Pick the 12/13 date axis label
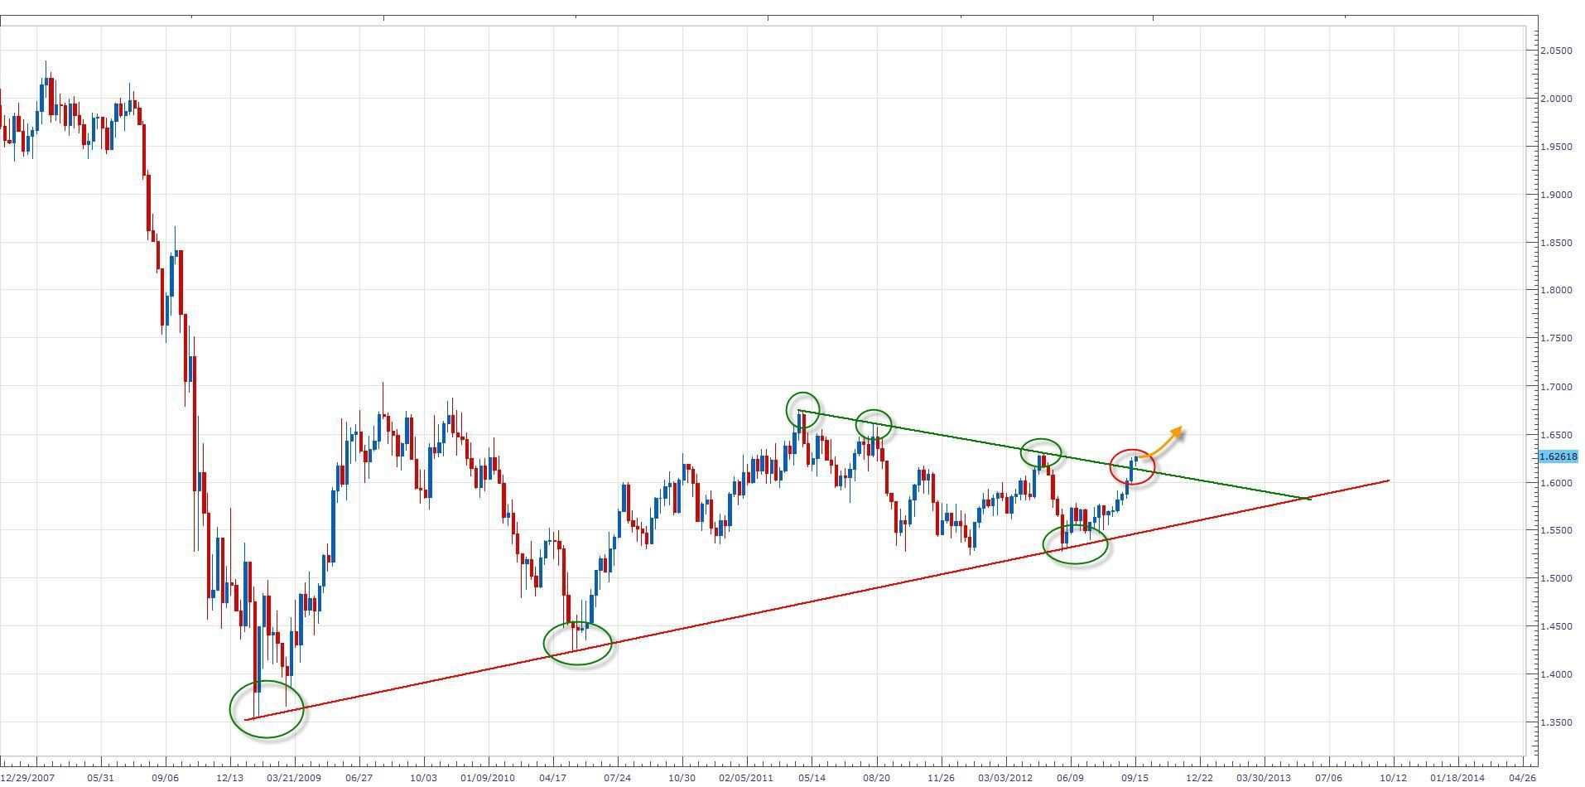 pyautogui.click(x=229, y=778)
